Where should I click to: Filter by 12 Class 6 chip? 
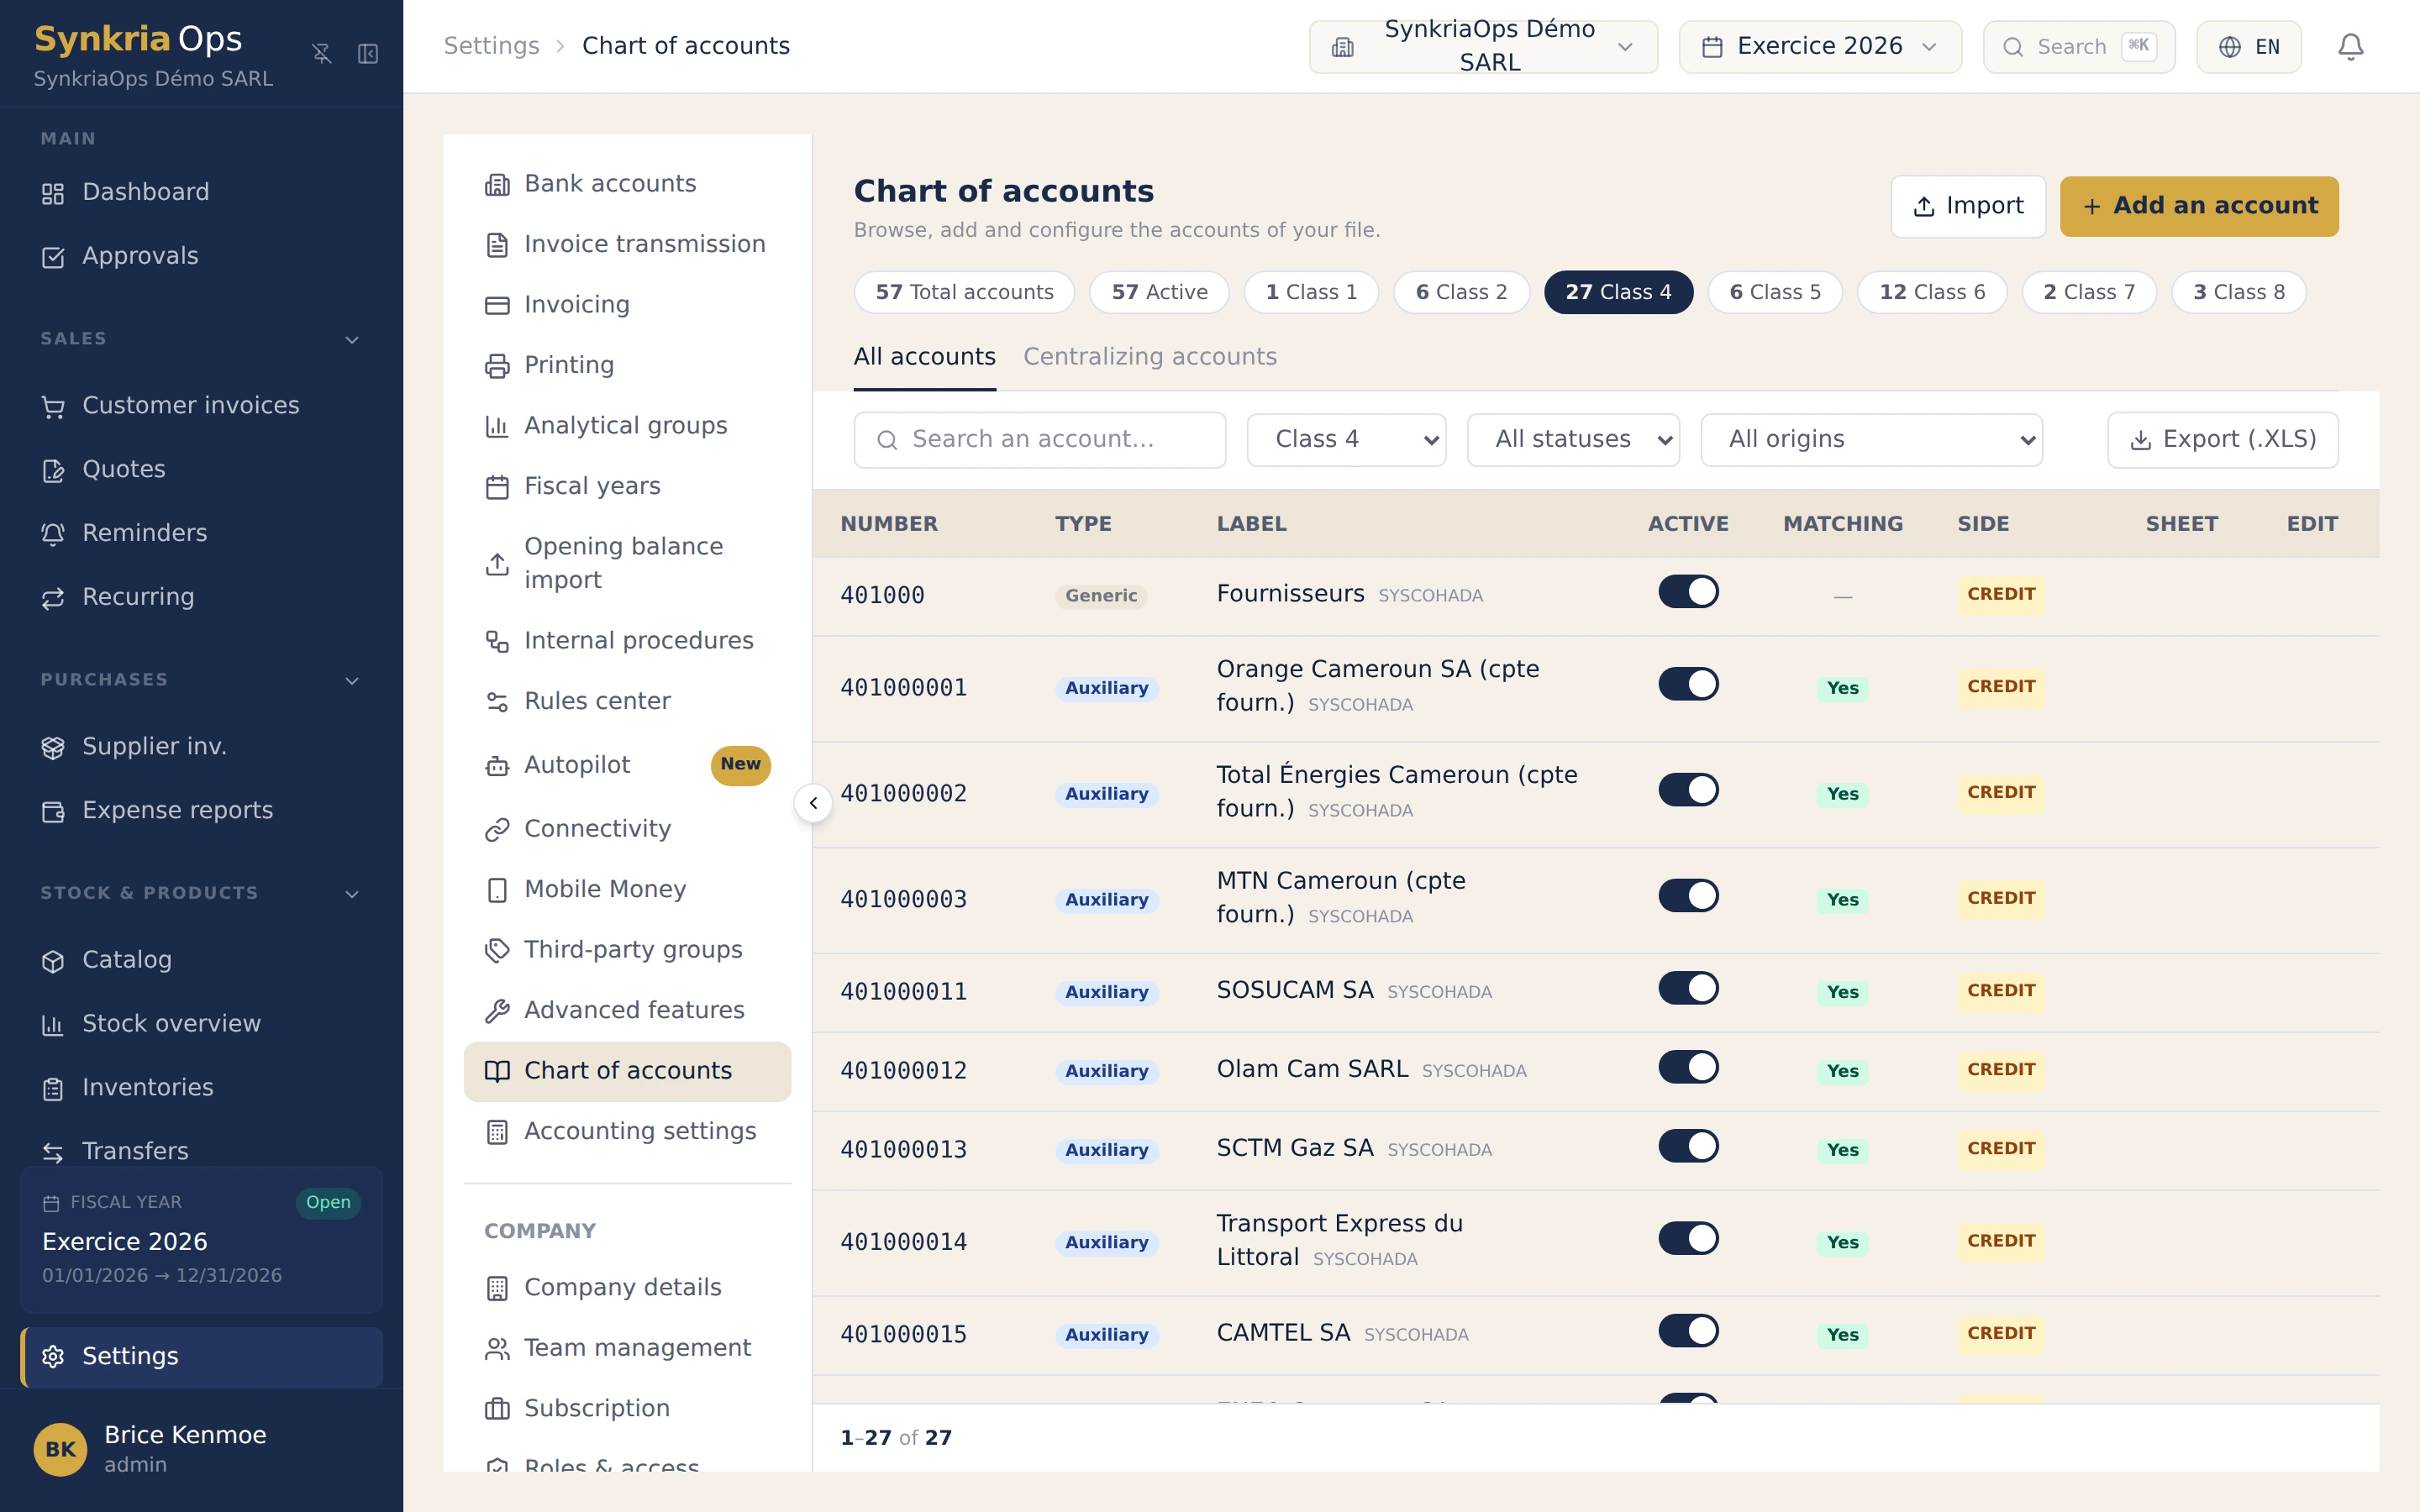pyautogui.click(x=1932, y=292)
